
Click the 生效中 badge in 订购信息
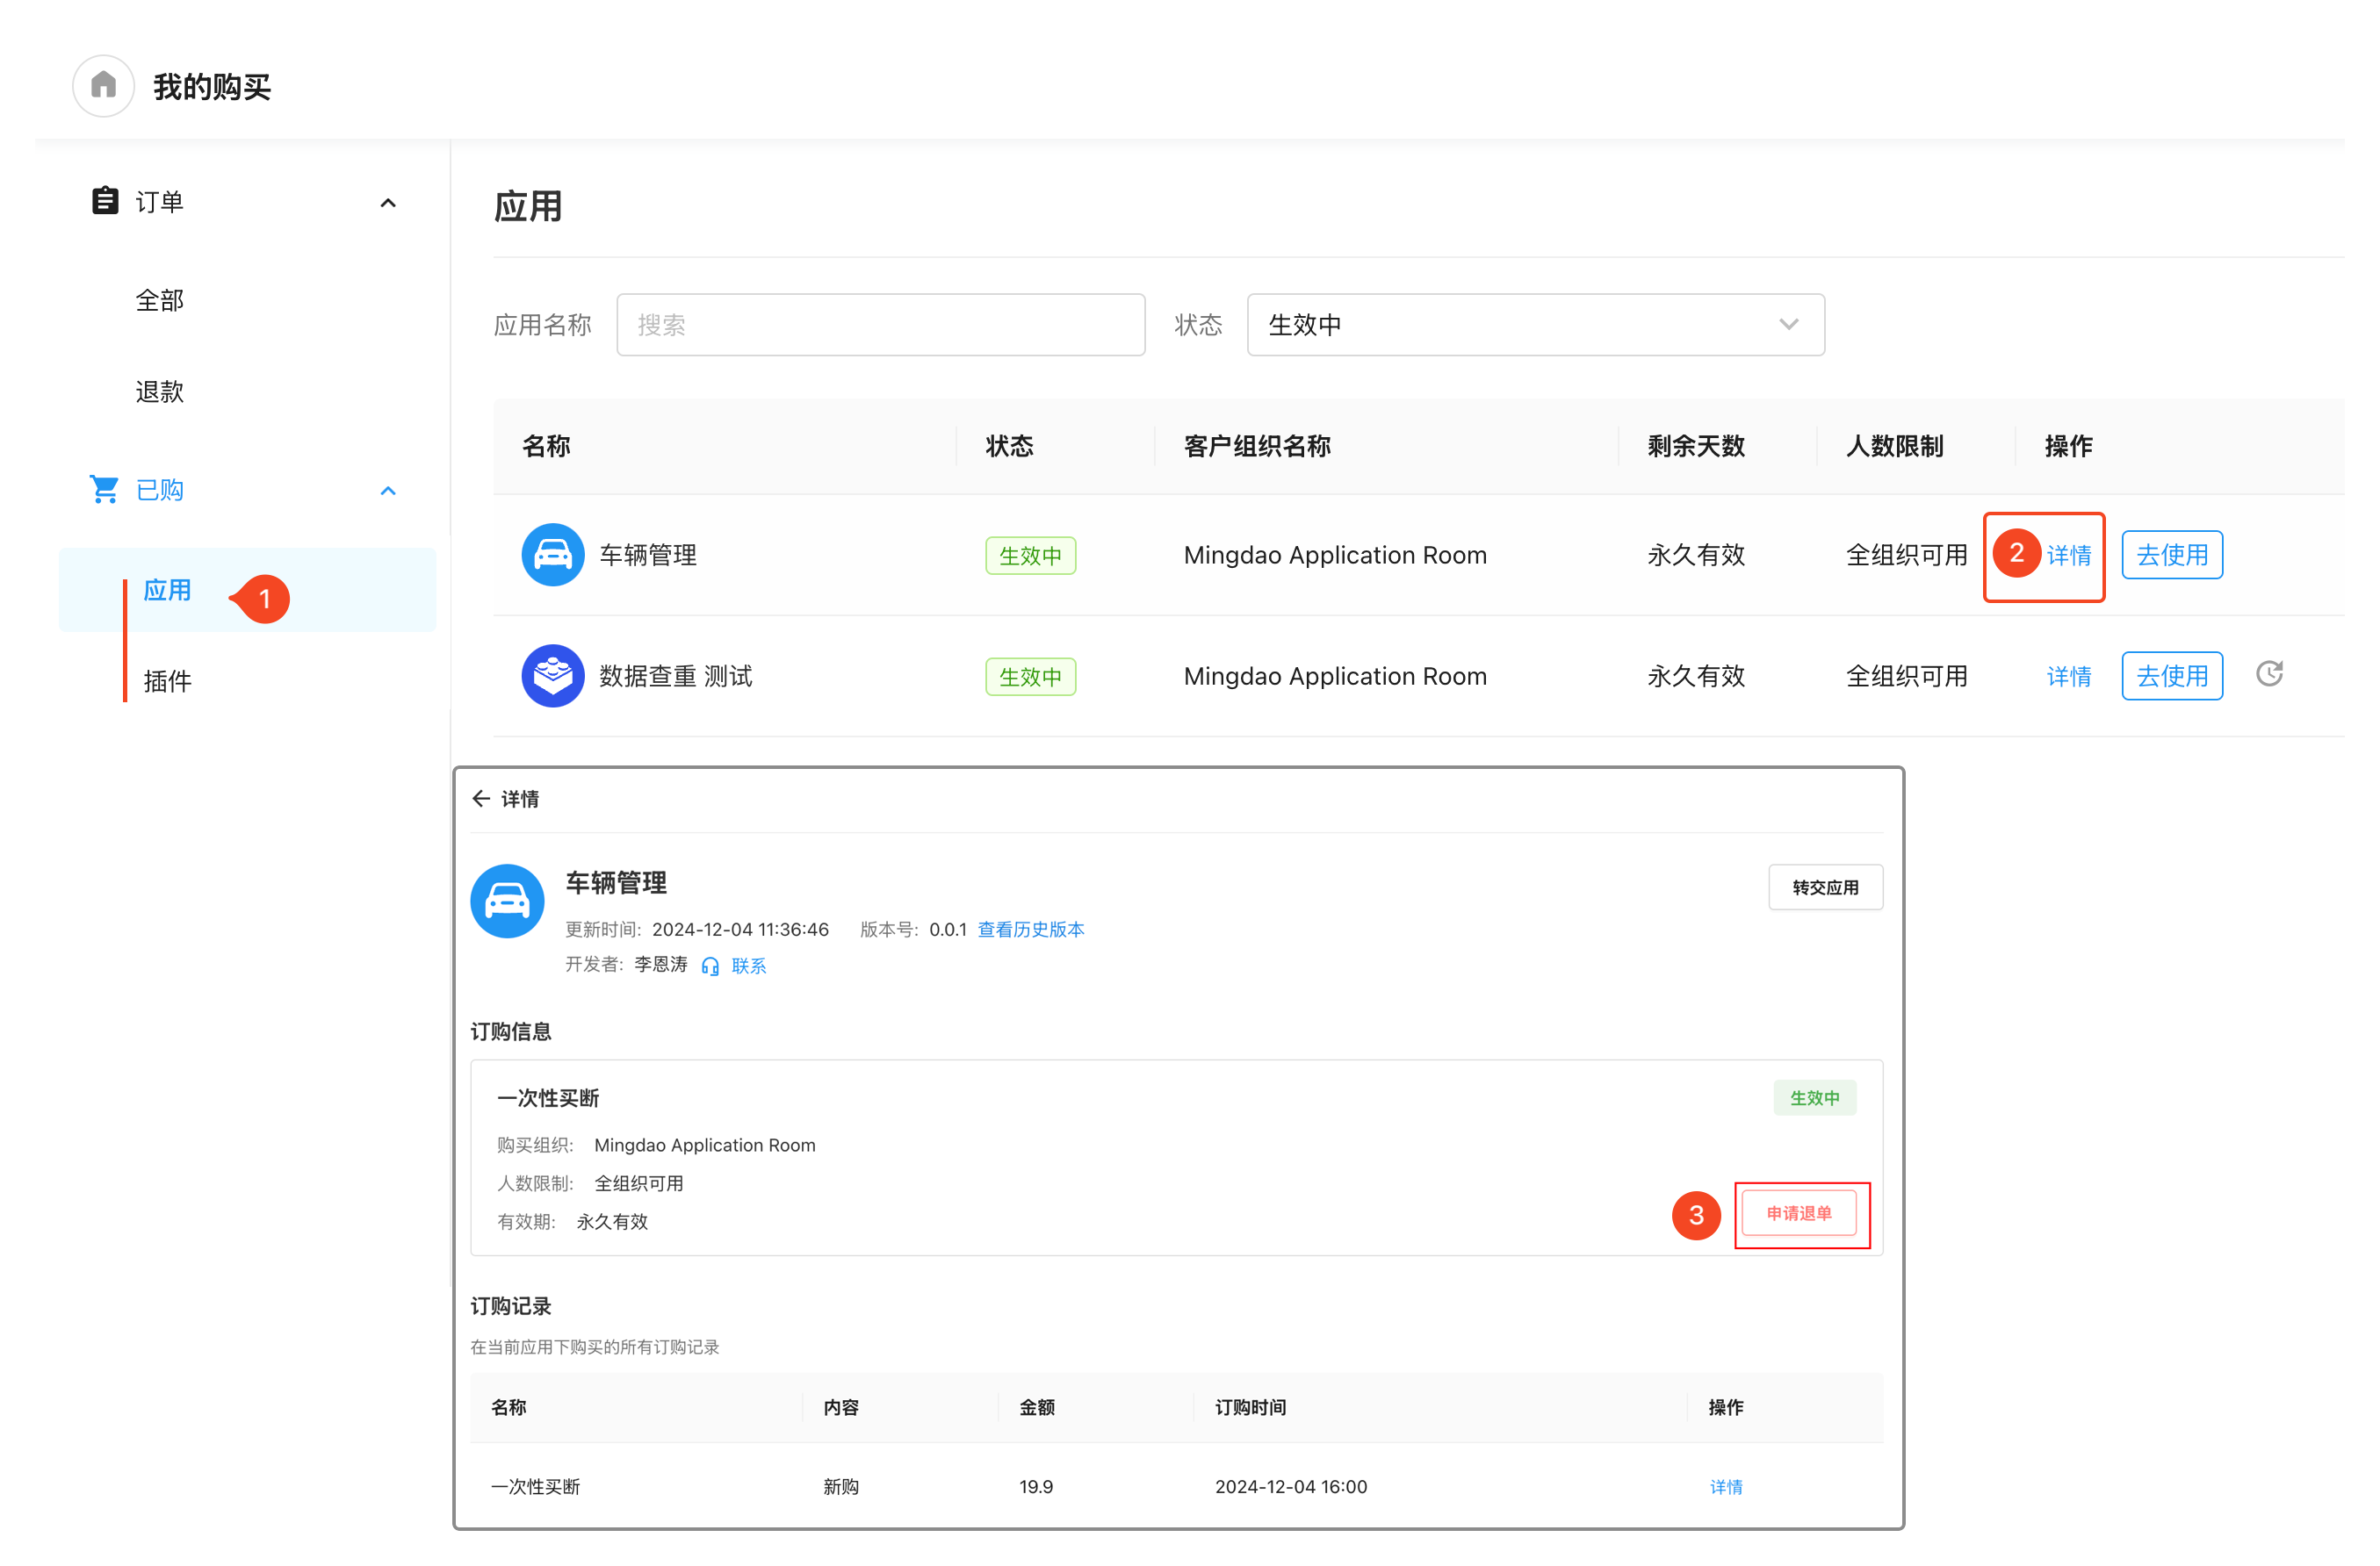(1814, 1097)
